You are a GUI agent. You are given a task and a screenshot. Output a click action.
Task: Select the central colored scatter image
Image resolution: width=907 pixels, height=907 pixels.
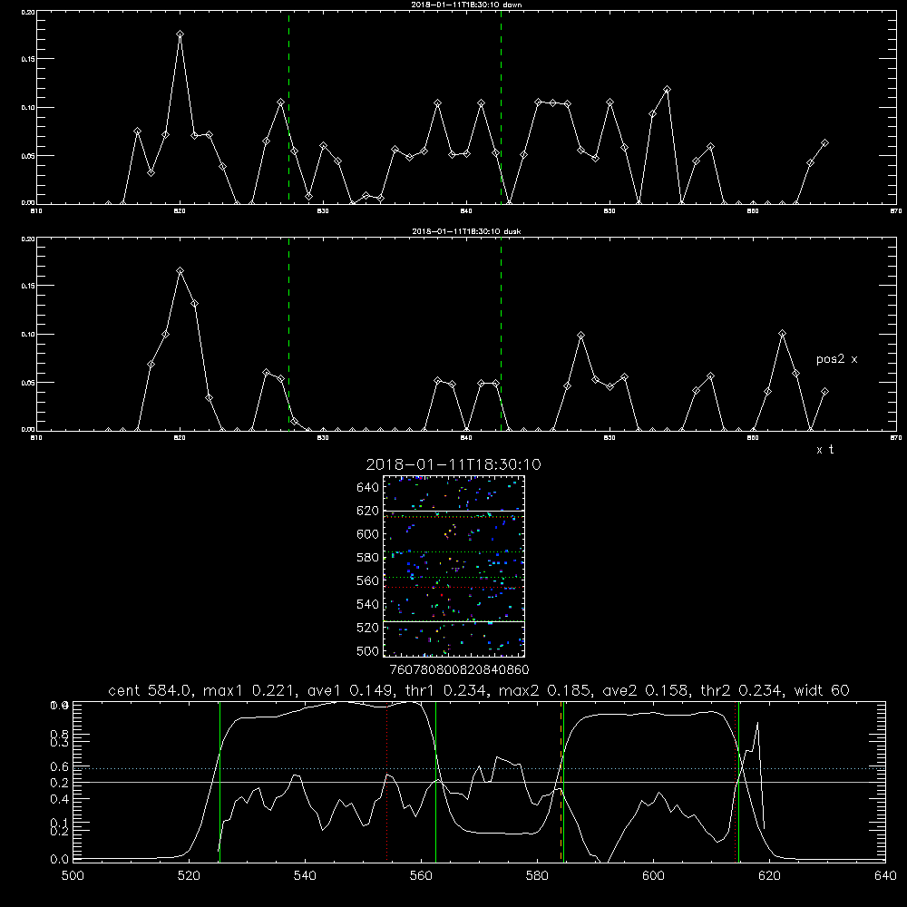coord(454,566)
